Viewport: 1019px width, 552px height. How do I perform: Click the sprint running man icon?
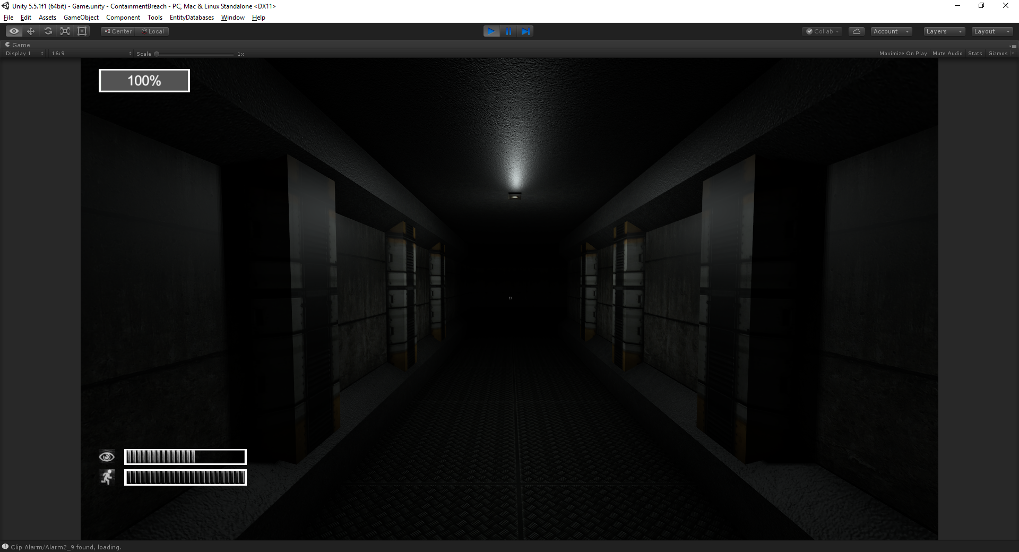coord(107,477)
